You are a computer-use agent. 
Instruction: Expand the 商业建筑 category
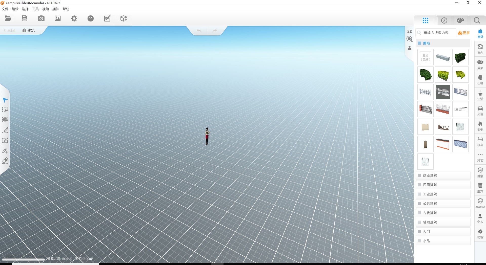[x=443, y=175]
